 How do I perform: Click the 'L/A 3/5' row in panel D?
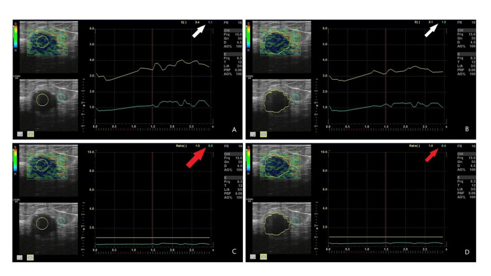466,189
